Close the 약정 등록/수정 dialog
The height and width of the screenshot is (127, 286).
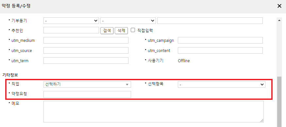click(279, 6)
